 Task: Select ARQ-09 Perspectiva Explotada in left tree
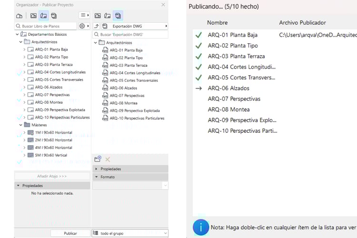pyautogui.click(x=60, y=110)
